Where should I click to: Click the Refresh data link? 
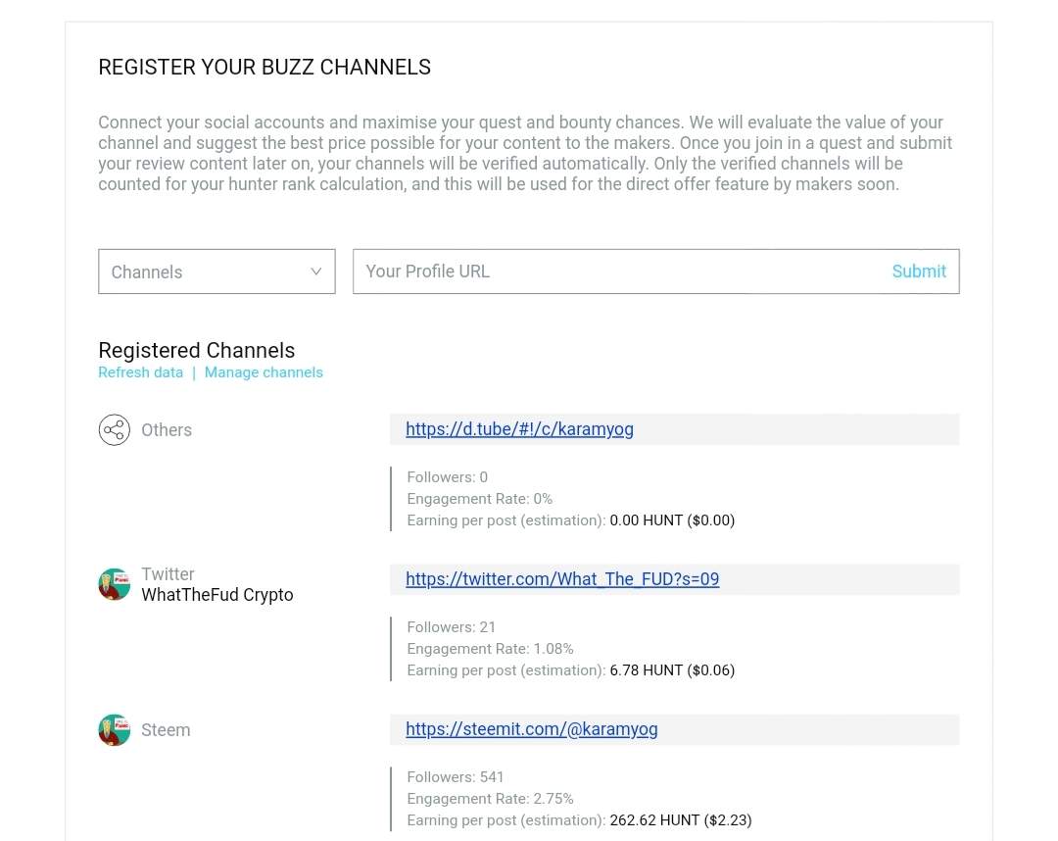click(x=140, y=372)
